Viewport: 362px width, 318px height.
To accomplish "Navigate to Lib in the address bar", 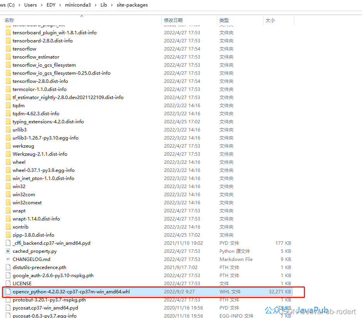I will coord(104,5).
